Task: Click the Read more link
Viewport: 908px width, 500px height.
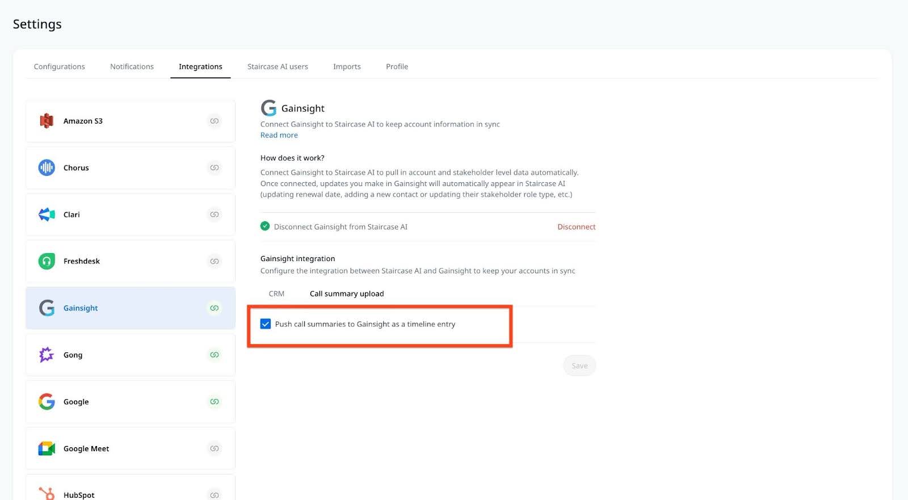Action: pyautogui.click(x=279, y=135)
